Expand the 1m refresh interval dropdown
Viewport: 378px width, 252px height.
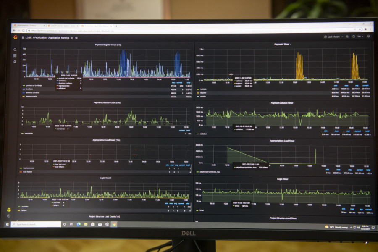coord(361,37)
